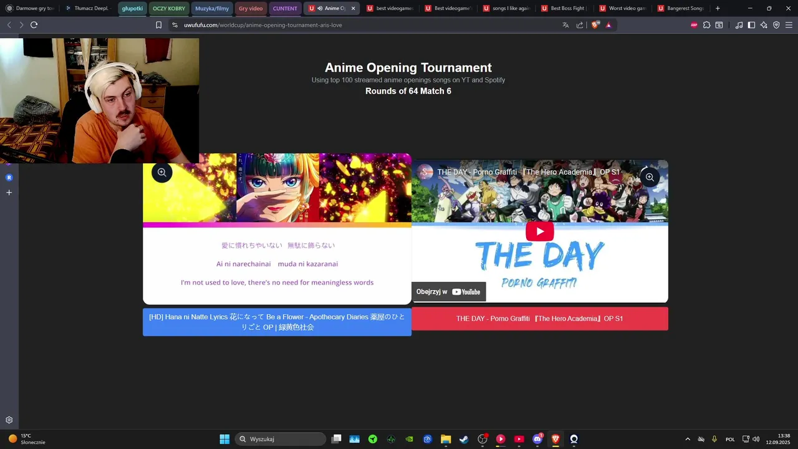This screenshot has width=798, height=449.
Task: Open Discord from the taskbar
Action: (537, 439)
